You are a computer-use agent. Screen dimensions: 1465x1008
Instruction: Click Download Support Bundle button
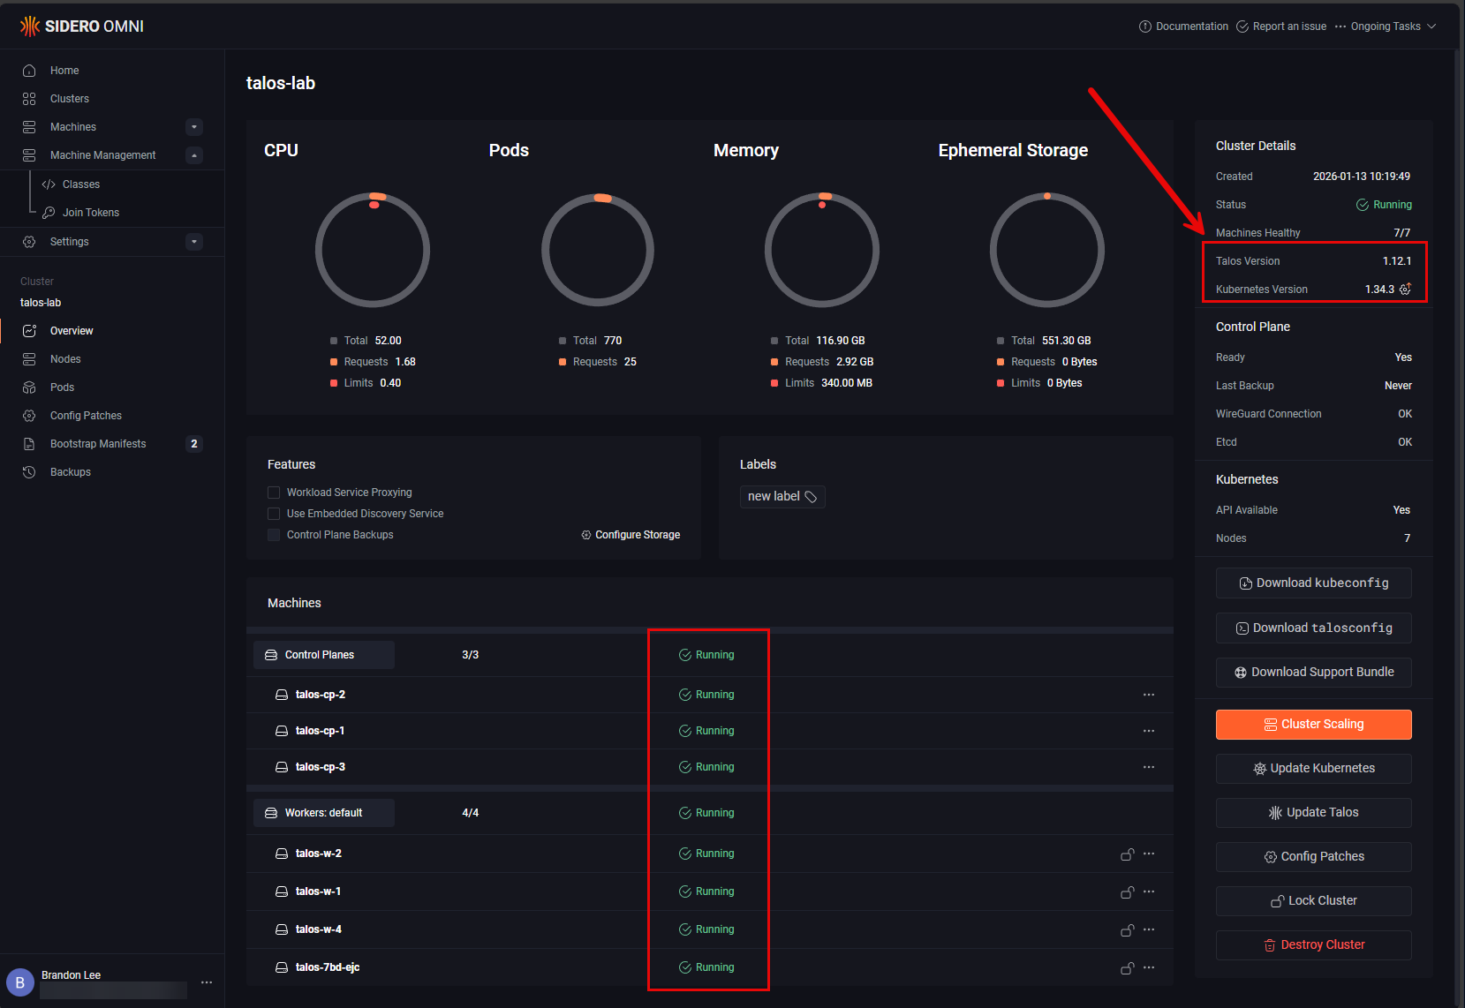point(1313,673)
